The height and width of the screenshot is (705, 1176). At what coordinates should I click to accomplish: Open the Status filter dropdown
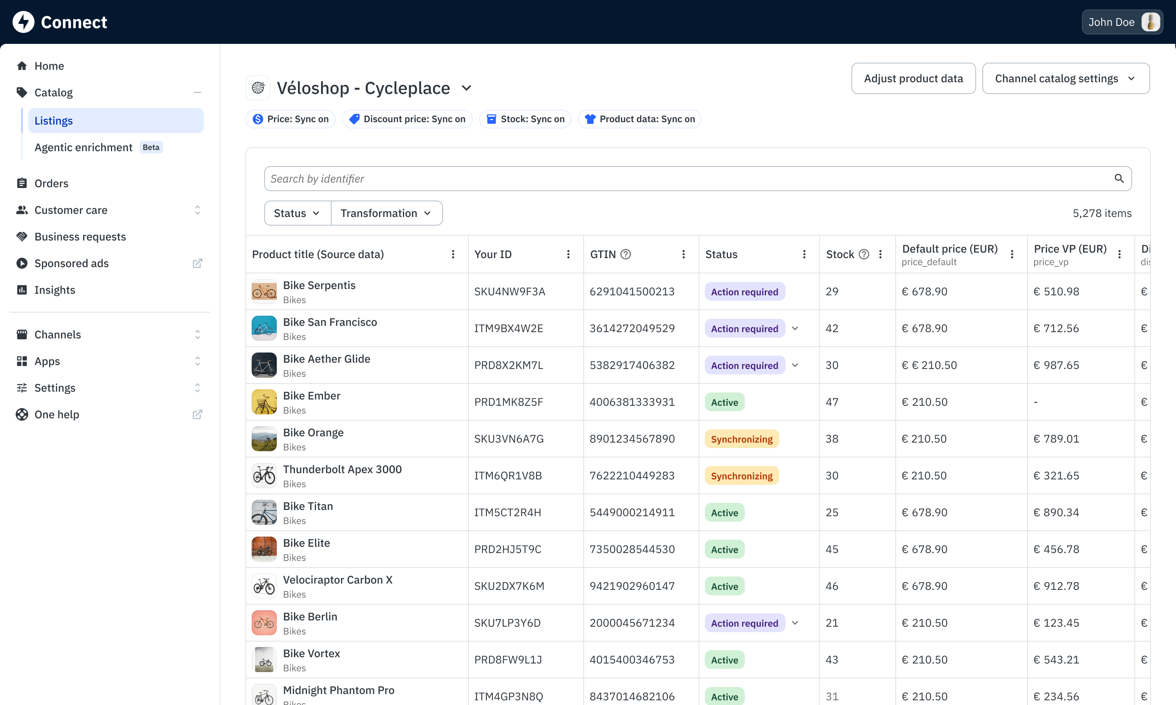coord(298,213)
